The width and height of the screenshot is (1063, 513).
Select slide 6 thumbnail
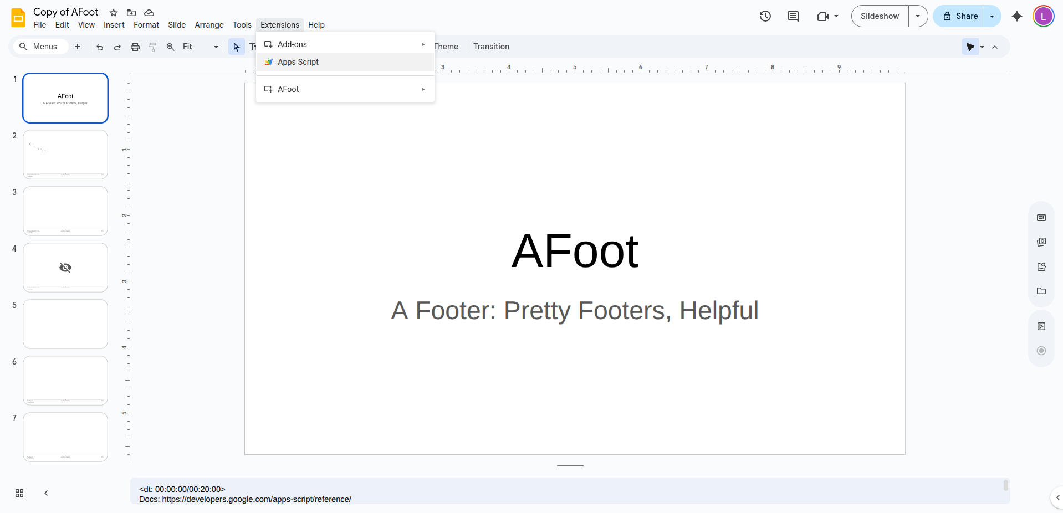tap(65, 381)
